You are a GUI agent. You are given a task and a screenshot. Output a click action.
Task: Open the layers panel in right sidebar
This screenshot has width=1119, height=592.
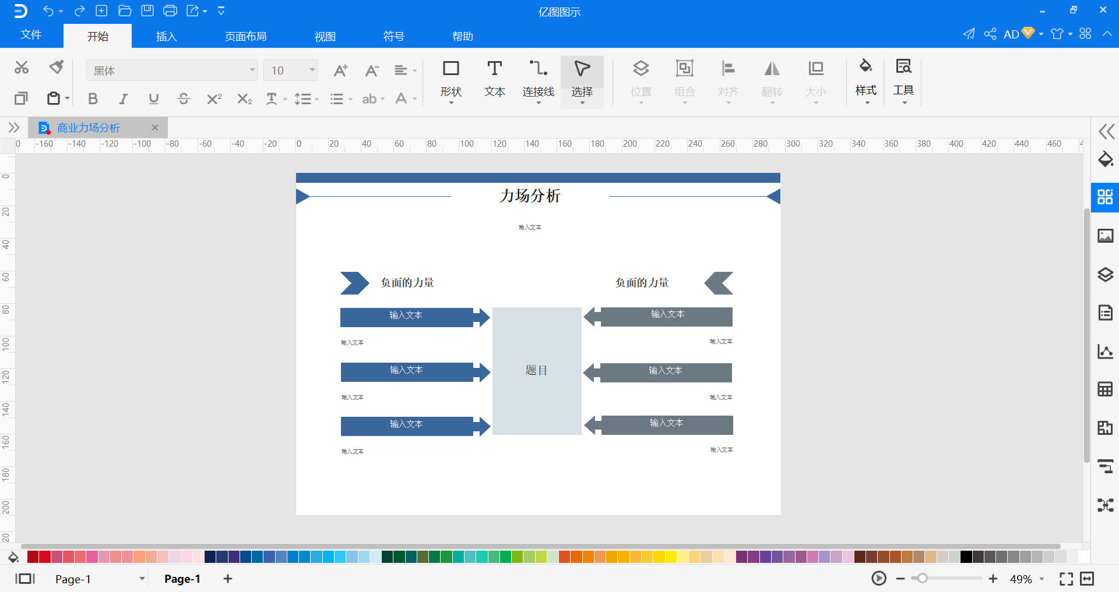pos(1106,274)
